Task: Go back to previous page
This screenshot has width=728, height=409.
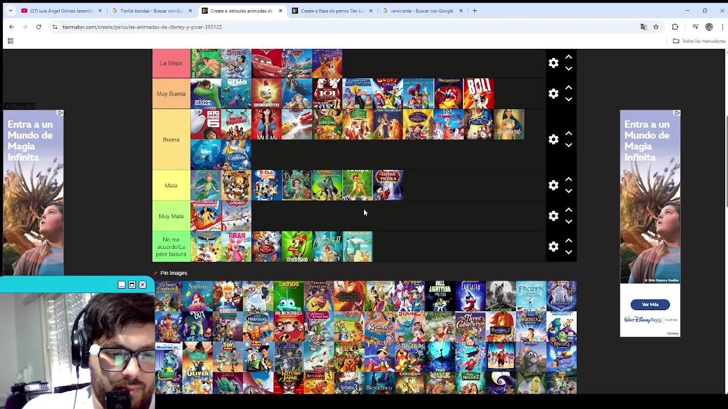Action: (11, 27)
